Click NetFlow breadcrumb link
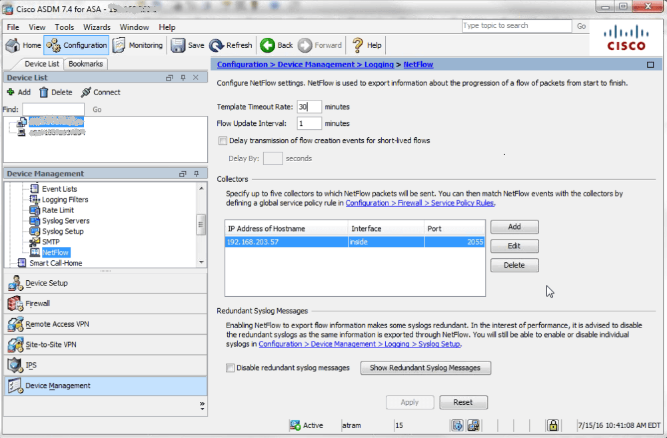 pyautogui.click(x=418, y=65)
